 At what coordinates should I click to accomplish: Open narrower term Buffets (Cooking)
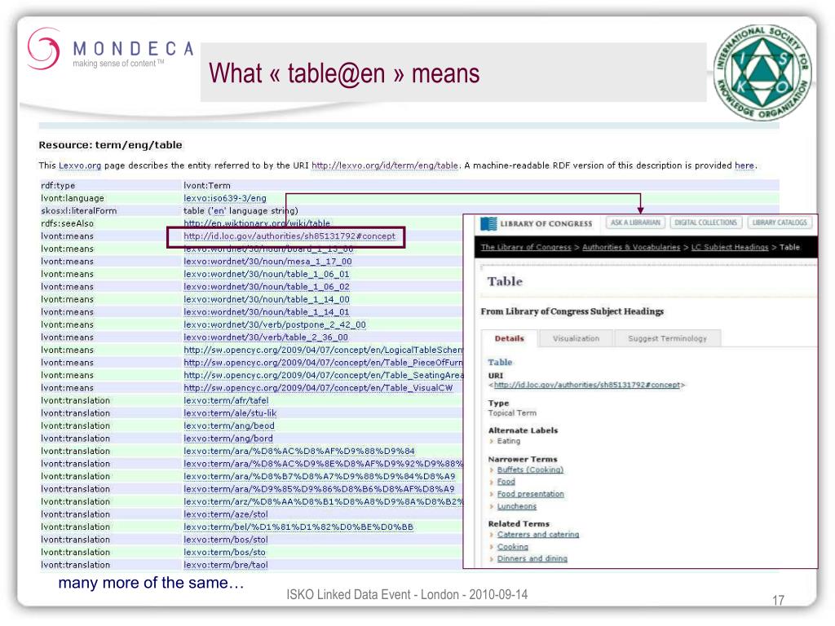pyautogui.click(x=530, y=469)
